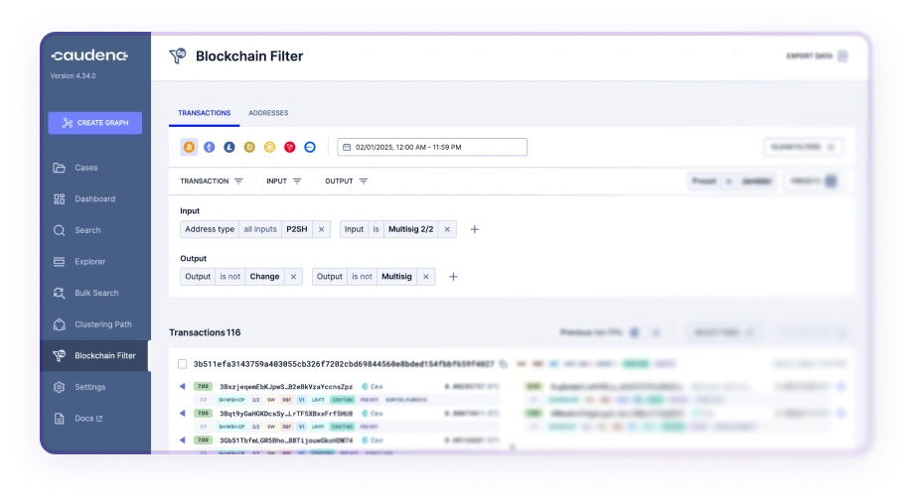The height and width of the screenshot is (502, 912).
Task: Remove the Output is not Change filter
Action: pyautogui.click(x=293, y=277)
